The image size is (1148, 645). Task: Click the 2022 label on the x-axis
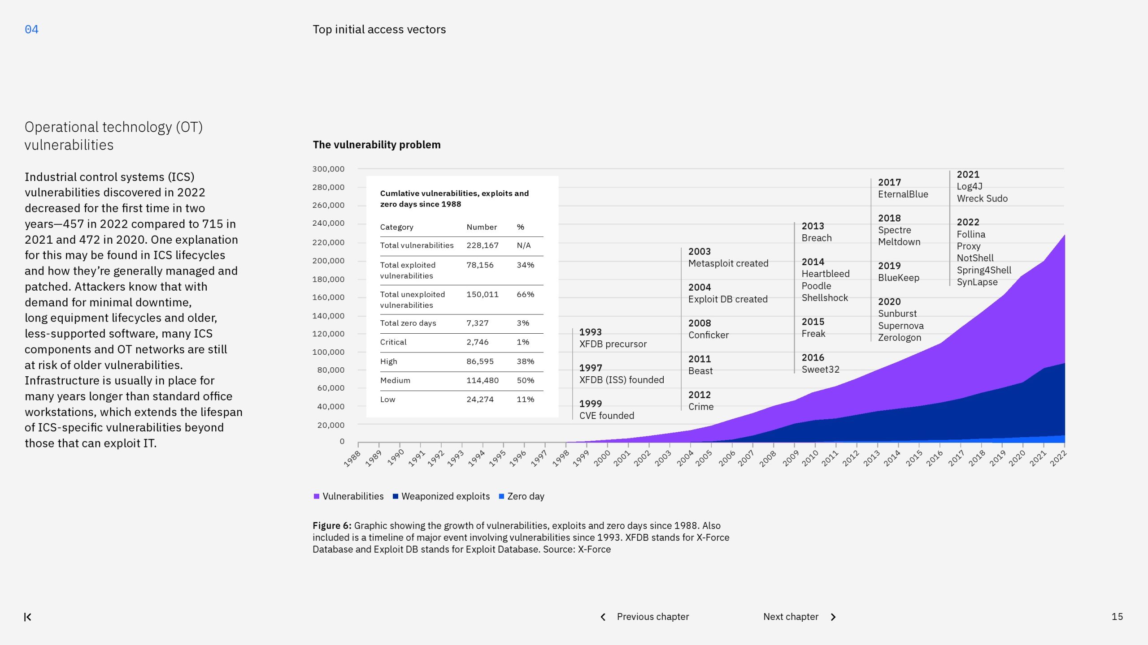point(1057,459)
